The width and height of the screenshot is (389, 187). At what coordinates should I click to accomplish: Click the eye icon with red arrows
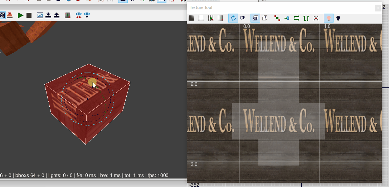(x=79, y=15)
